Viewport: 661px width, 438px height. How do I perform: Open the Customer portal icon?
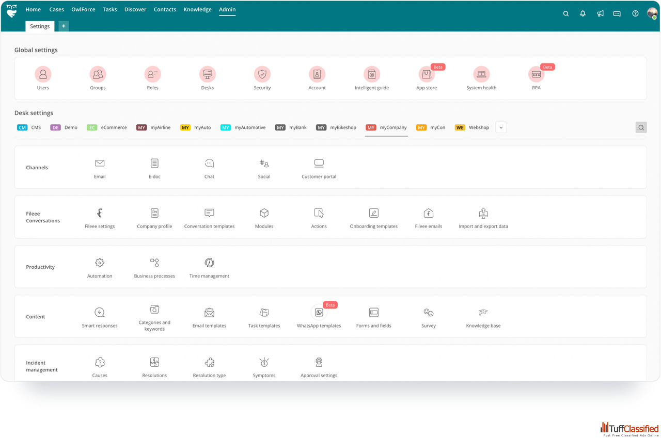[x=319, y=163]
